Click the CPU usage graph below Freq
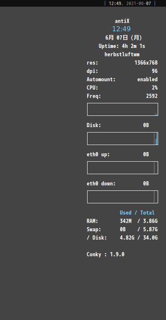Image resolution: width=166 pixels, height=320 pixels. 122,110
